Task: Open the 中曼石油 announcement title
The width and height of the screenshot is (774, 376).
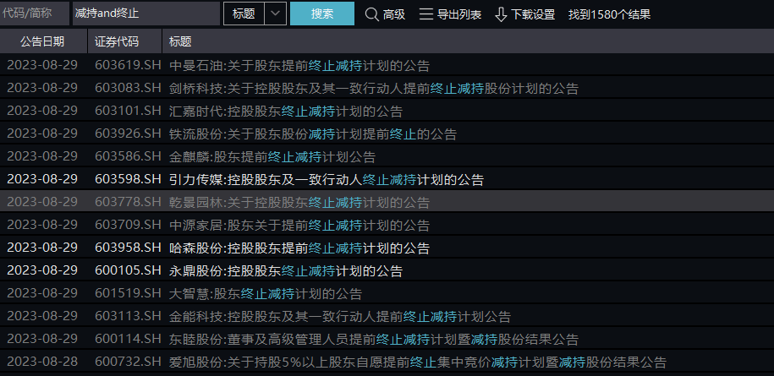Action: [299, 66]
